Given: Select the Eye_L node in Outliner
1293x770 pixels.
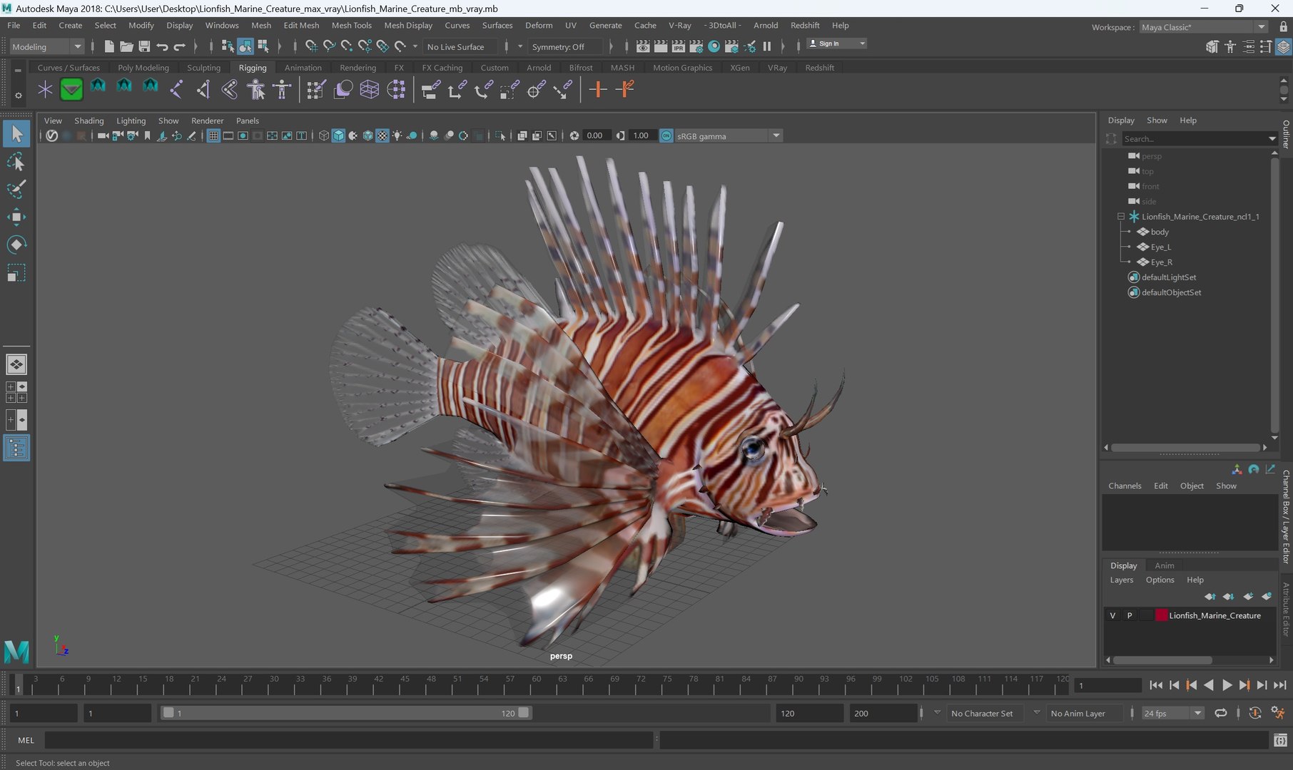Looking at the screenshot, I should click(1160, 247).
